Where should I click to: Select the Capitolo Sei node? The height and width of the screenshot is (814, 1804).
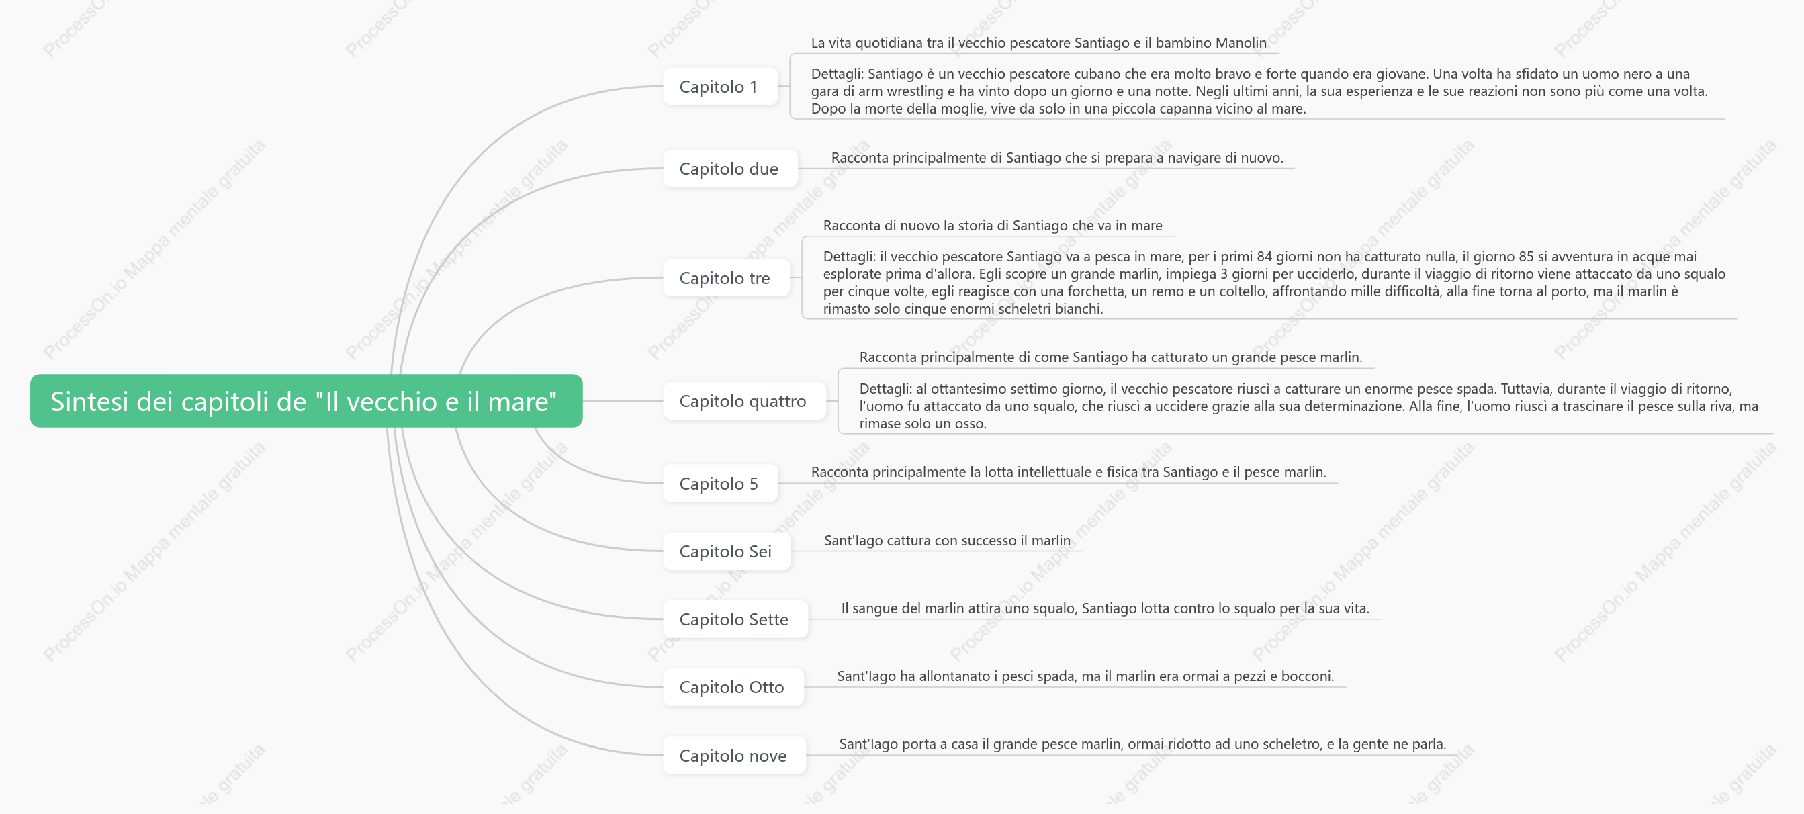[726, 551]
